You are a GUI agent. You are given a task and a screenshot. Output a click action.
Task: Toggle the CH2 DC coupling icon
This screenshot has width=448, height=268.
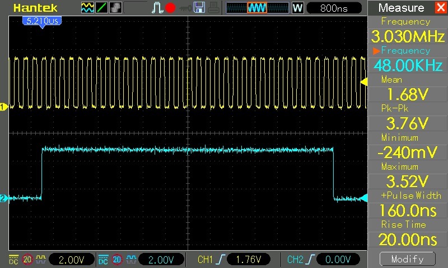[x=103, y=260]
